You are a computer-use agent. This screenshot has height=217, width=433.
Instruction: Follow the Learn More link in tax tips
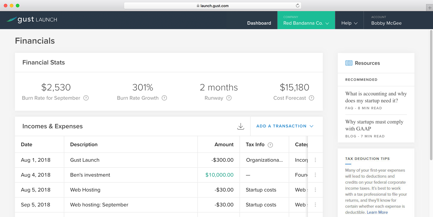[377, 212]
